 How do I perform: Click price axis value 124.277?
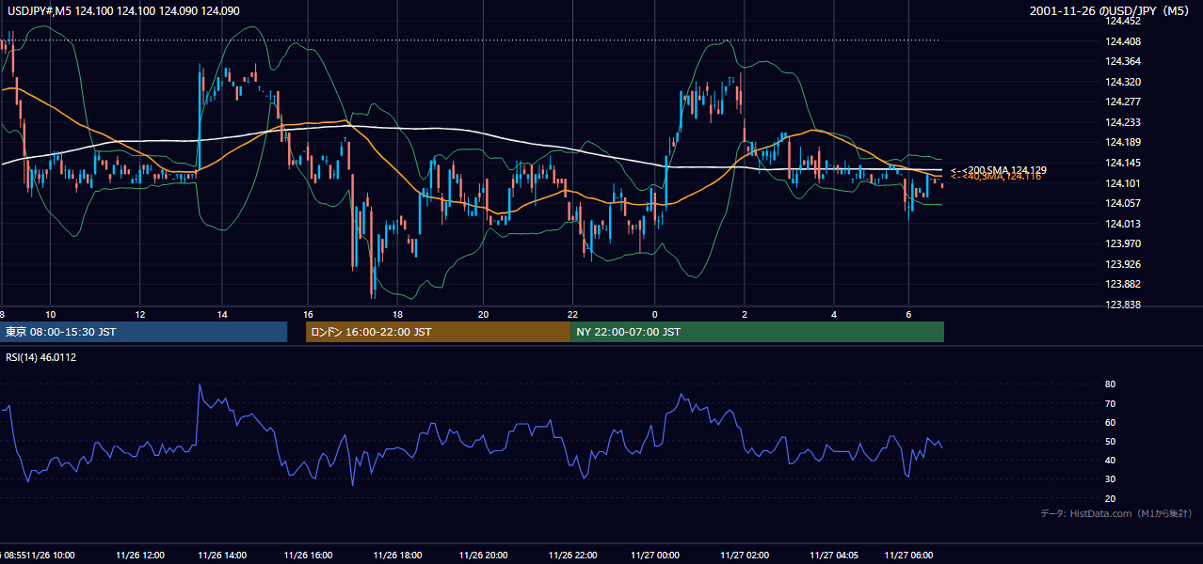[1123, 102]
